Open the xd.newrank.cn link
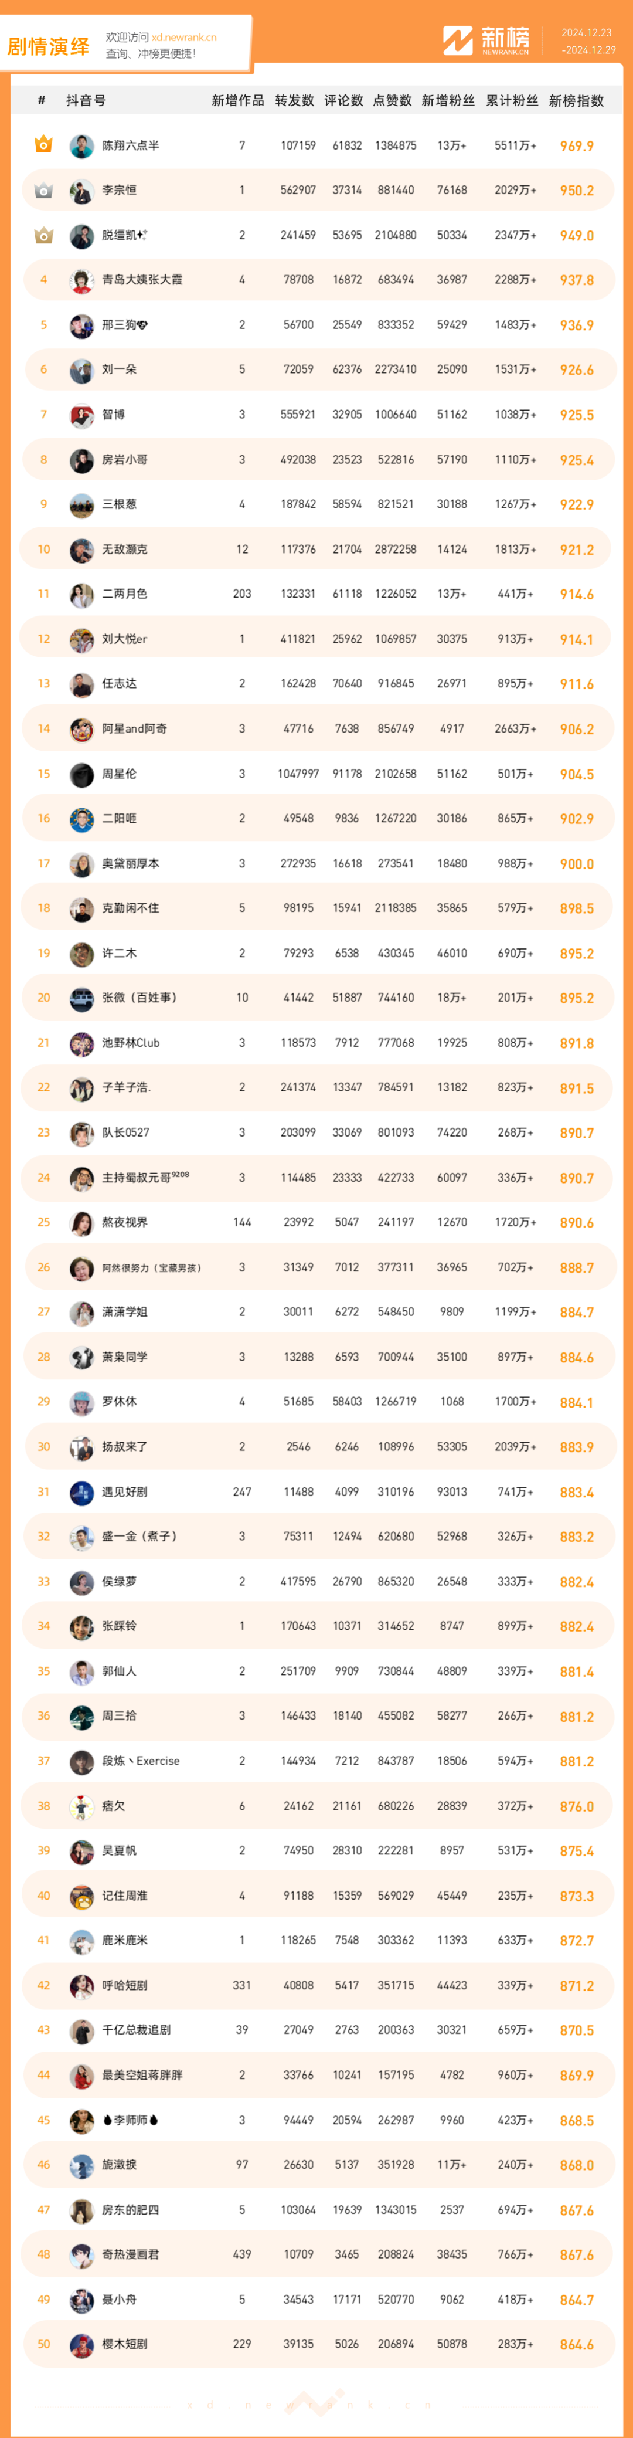Image resolution: width=633 pixels, height=2438 pixels. 183,38
